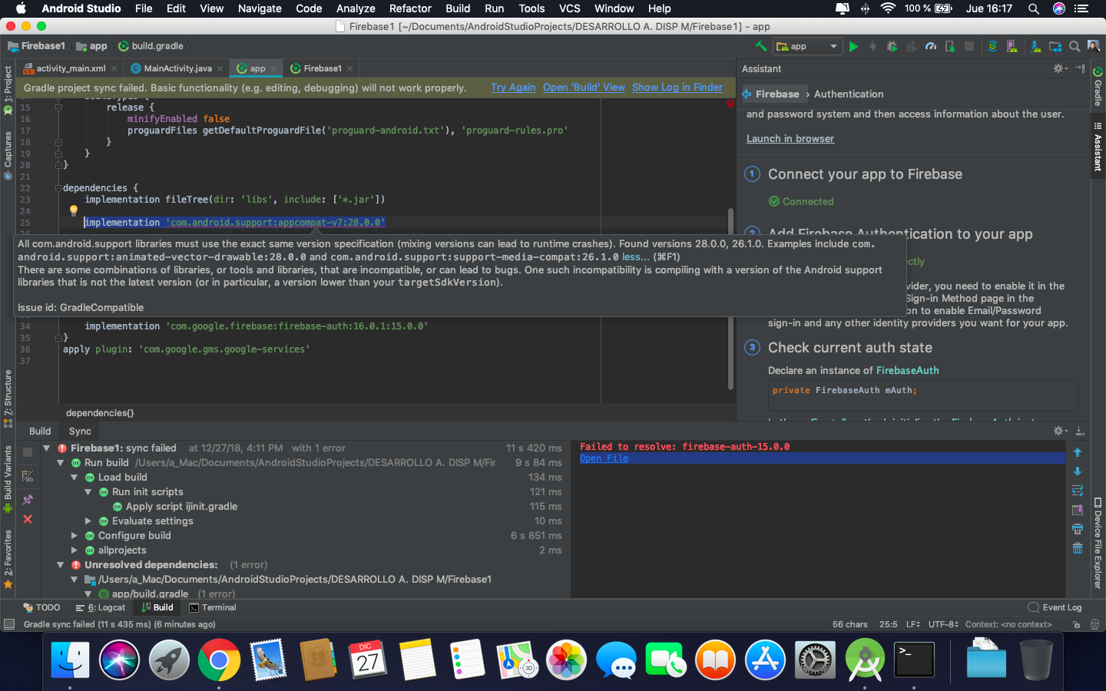Switch to MainActivity.java editor tab
Image resolution: width=1106 pixels, height=691 pixels.
pos(177,68)
